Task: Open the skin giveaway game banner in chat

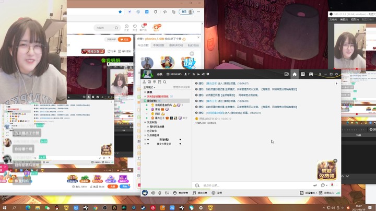Action: (326, 170)
